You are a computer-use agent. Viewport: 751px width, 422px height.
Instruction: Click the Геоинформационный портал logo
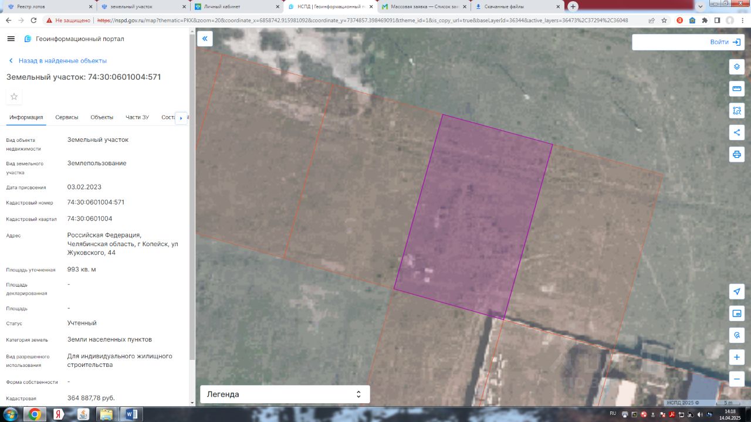pyautogui.click(x=74, y=39)
